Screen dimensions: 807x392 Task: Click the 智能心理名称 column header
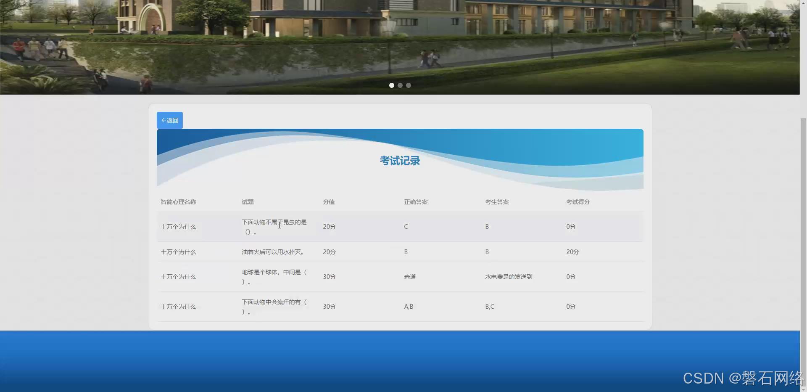(178, 202)
